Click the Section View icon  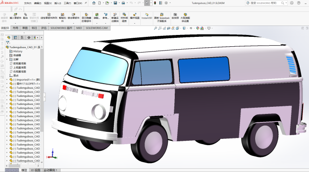click(169, 28)
